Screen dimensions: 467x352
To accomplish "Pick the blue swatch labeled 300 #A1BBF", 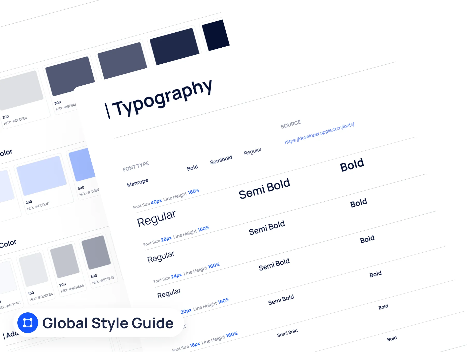I will (82, 165).
